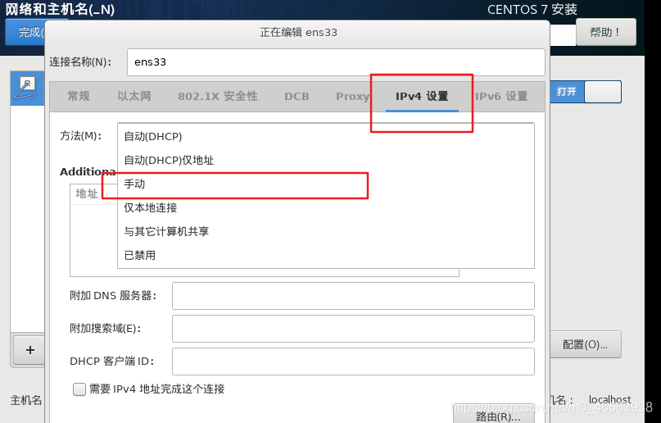Click the 附加 DNS 服务器 input field
The width and height of the screenshot is (661, 423).
coord(353,295)
